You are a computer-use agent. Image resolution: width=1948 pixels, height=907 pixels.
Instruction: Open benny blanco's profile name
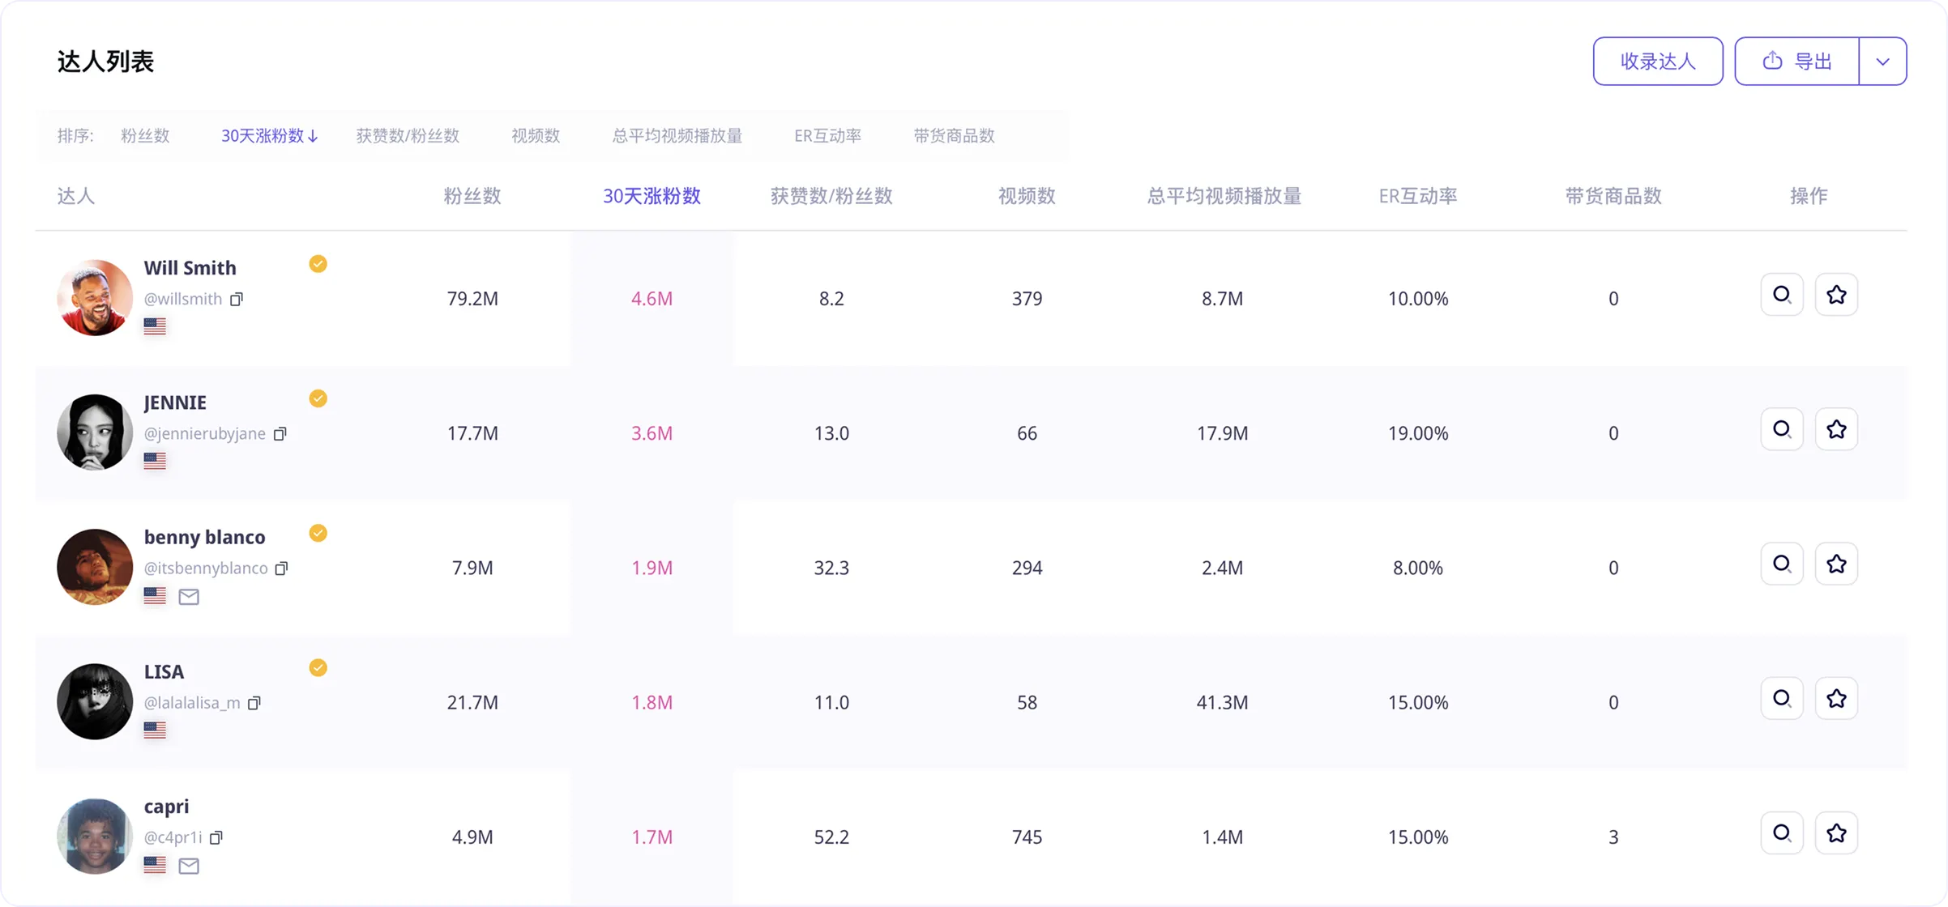[204, 537]
